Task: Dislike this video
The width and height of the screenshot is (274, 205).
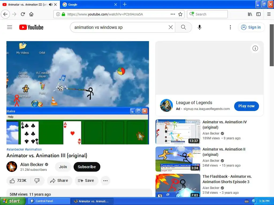Action: point(37,181)
